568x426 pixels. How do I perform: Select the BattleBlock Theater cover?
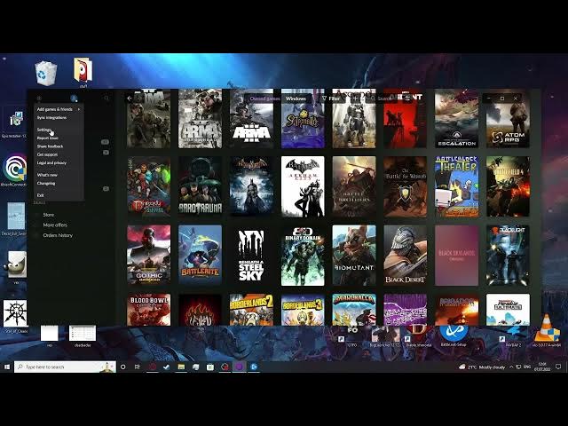[456, 186]
